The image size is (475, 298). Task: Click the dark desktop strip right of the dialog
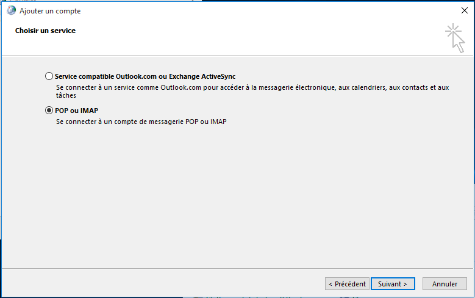[x=473, y=153]
